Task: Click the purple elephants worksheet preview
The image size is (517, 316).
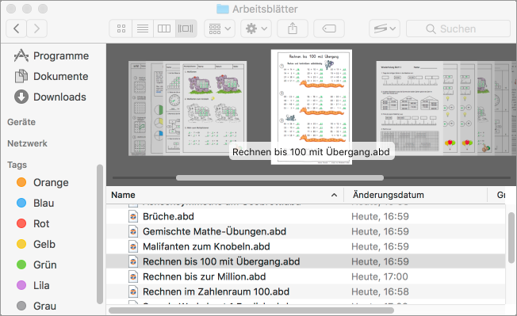Action: 214,108
